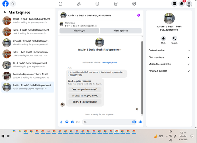Go to the Home tab icon
The height and width of the screenshot is (143, 197).
pos(60,4)
